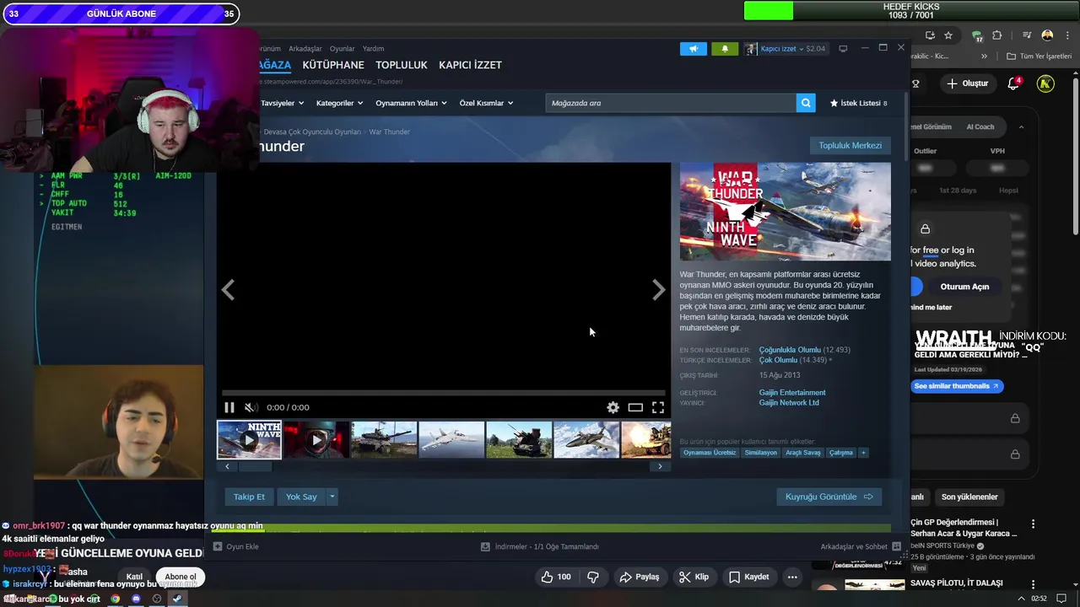Open the KAPICI İZZET profile tab
Image resolution: width=1080 pixels, height=607 pixels.
pos(470,65)
